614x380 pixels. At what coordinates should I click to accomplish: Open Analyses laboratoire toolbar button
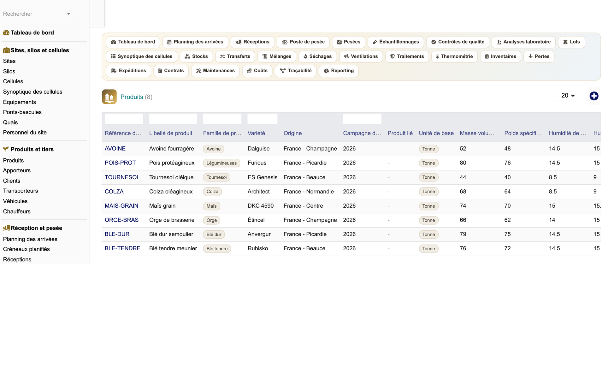point(523,42)
